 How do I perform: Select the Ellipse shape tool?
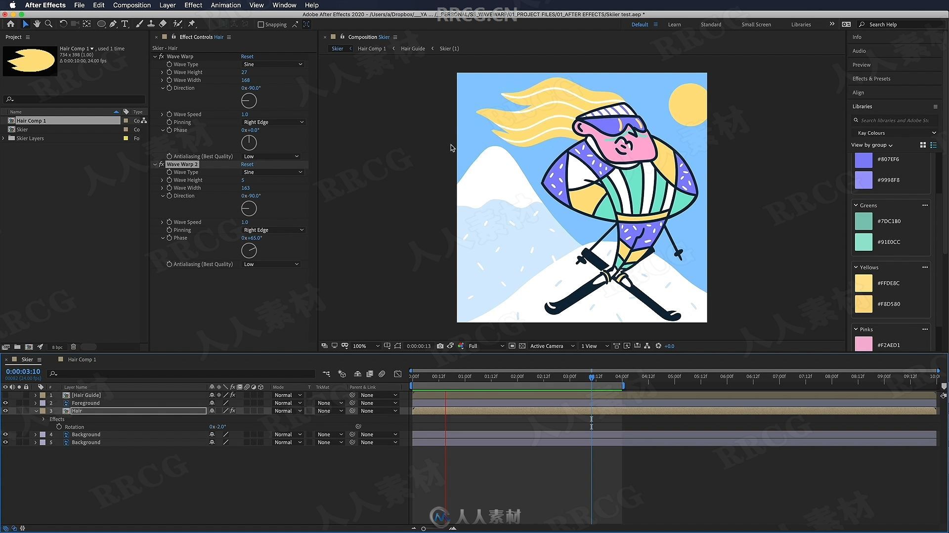[101, 24]
